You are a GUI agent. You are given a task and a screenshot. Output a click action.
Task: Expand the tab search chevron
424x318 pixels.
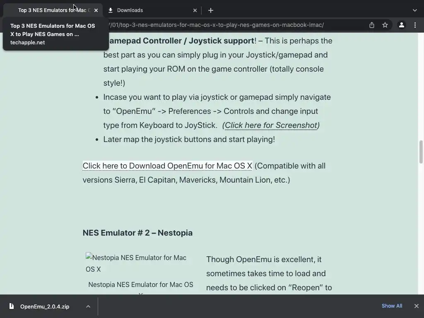point(415,10)
